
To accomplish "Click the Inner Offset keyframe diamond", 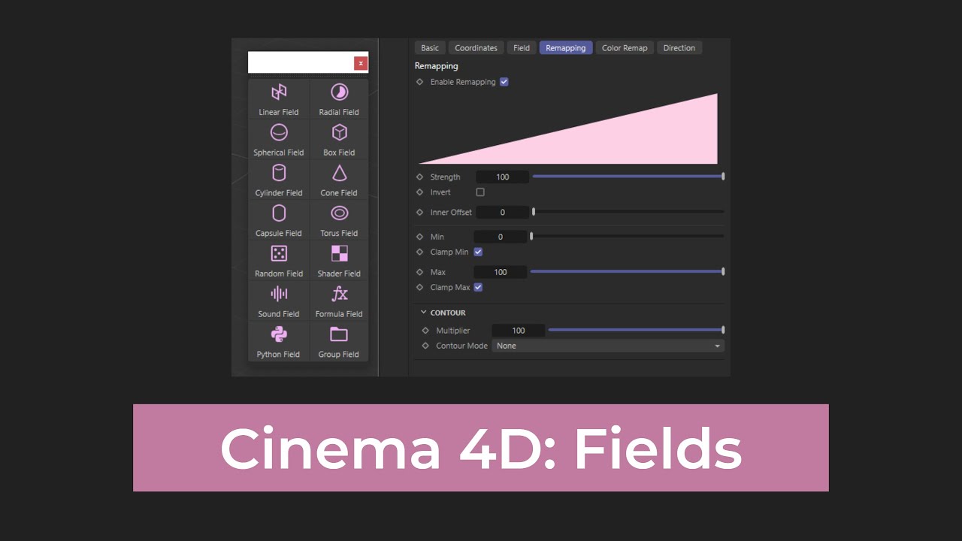I will pyautogui.click(x=420, y=213).
